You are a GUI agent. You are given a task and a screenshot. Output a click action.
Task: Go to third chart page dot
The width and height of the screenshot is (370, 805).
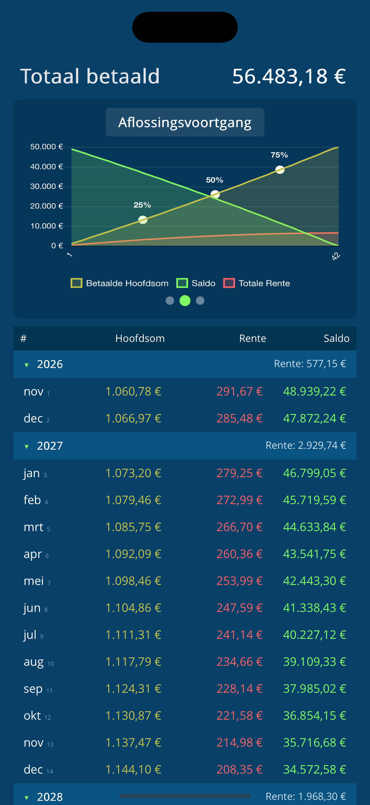tap(200, 301)
